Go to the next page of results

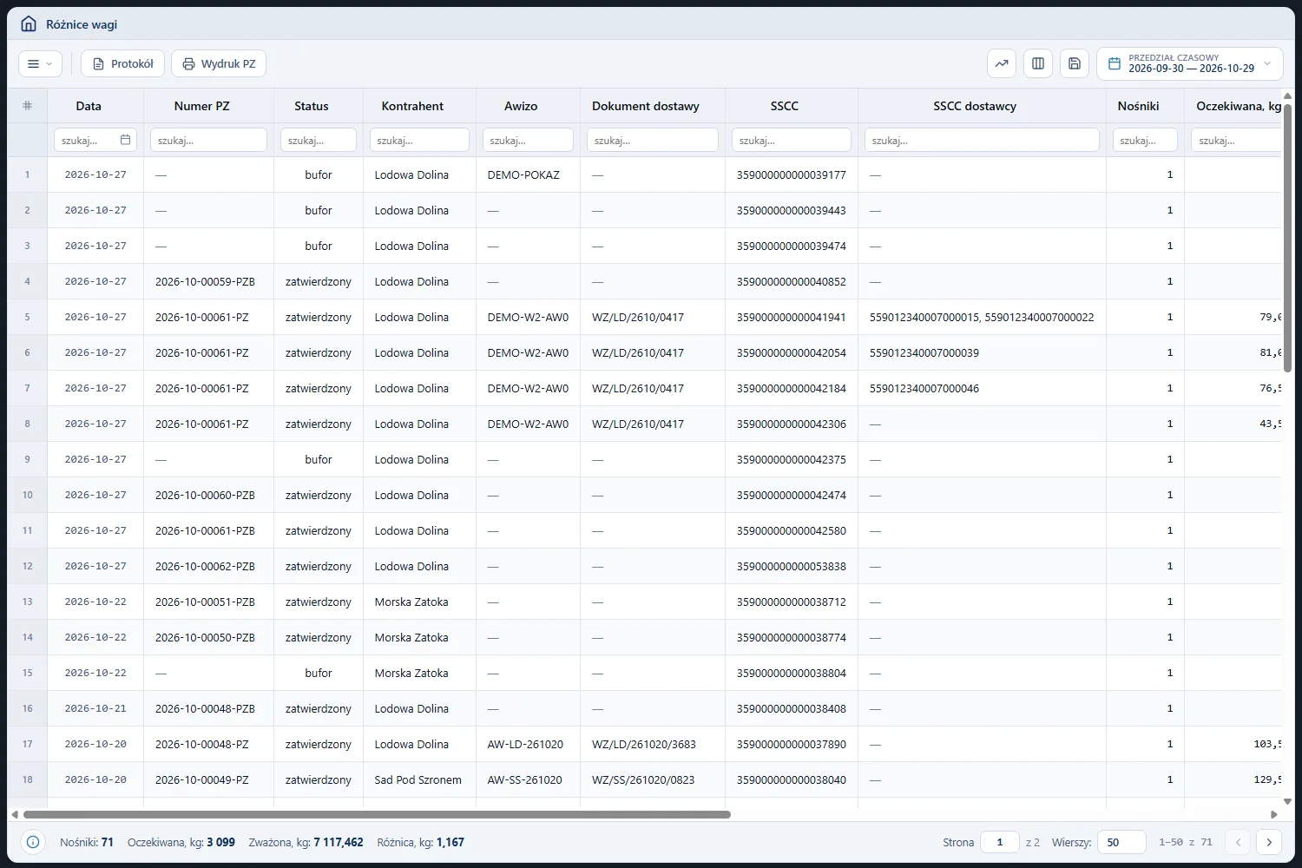pos(1269,842)
